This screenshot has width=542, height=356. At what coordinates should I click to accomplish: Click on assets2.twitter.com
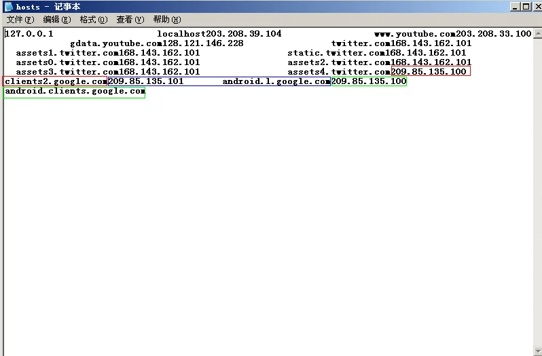[339, 62]
